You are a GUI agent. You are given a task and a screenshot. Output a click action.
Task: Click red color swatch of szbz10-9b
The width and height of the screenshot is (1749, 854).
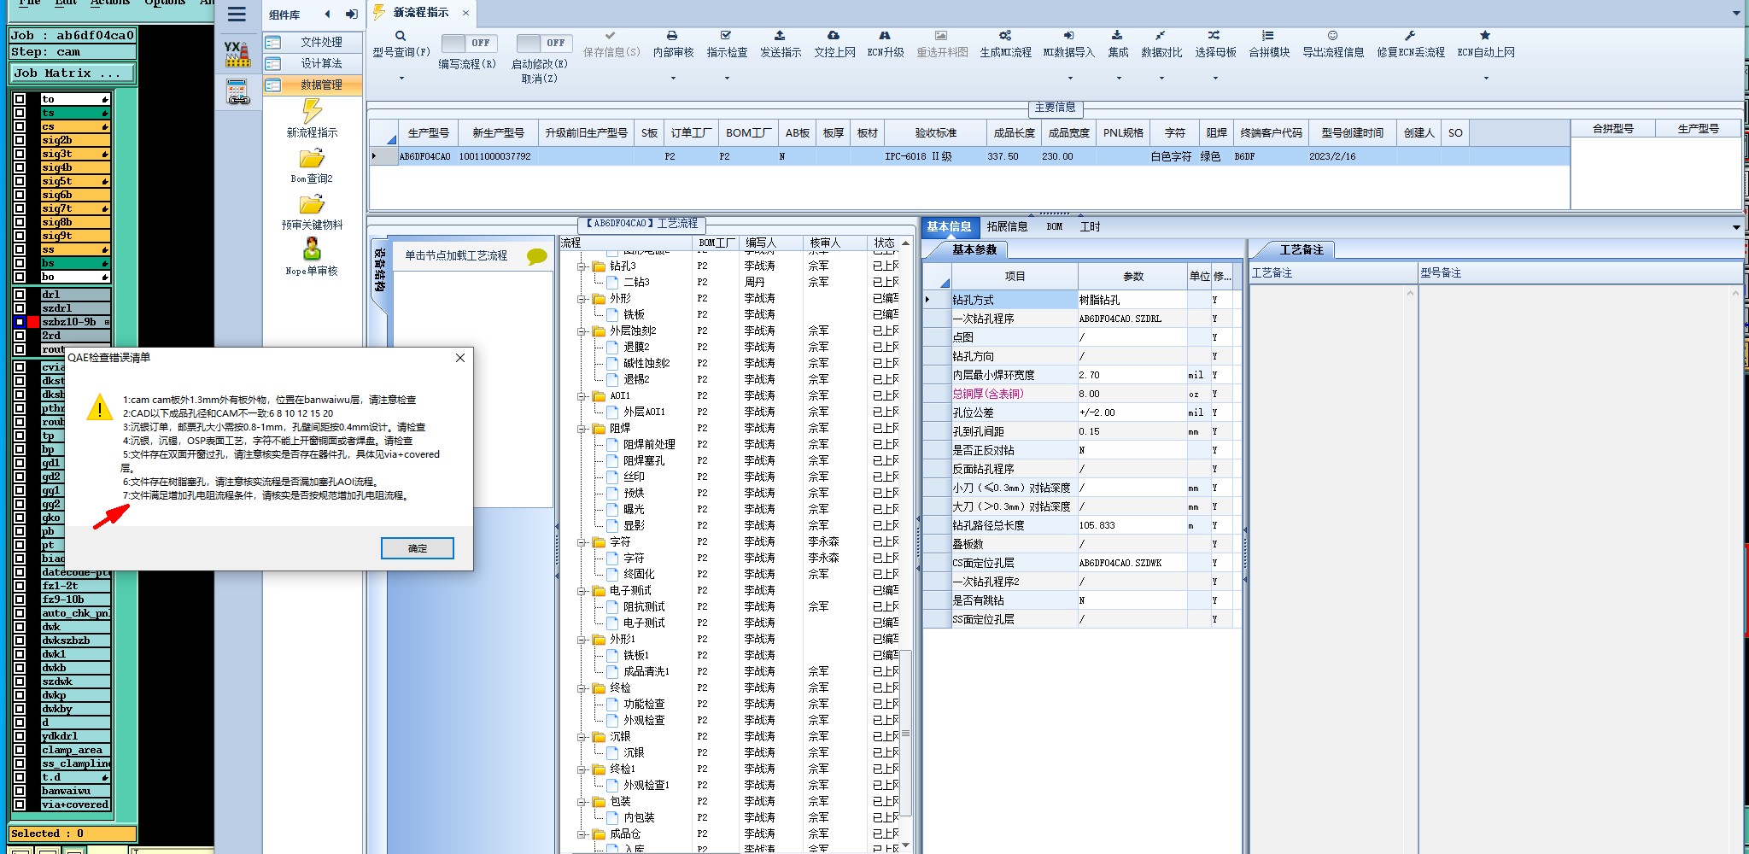33,322
